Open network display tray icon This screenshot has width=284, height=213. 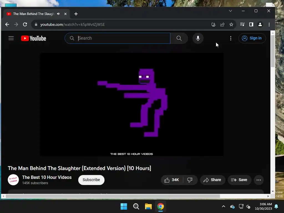coord(241,206)
